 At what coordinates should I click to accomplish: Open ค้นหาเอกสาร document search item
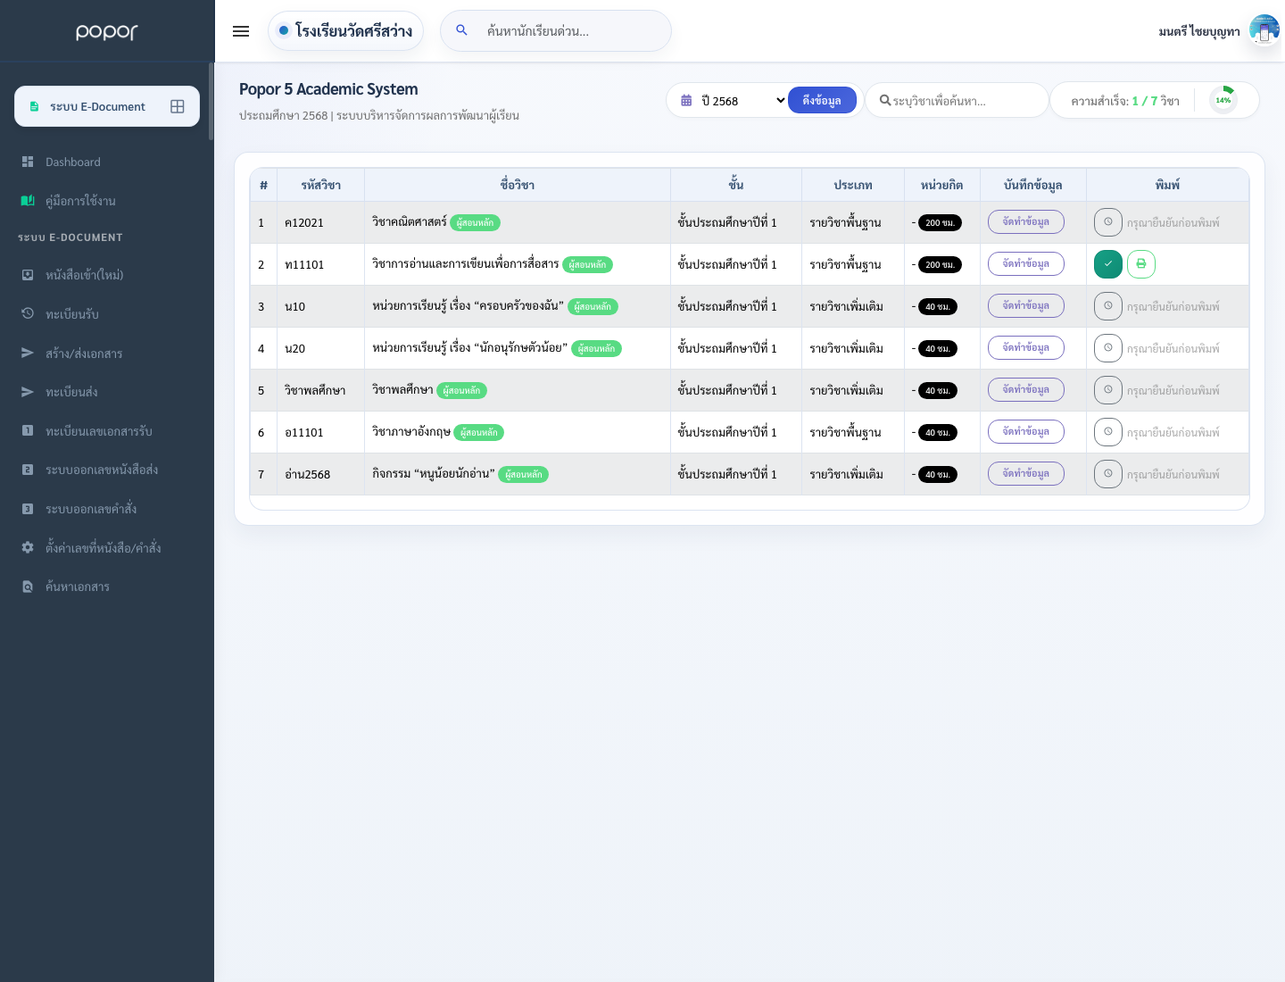coord(77,587)
